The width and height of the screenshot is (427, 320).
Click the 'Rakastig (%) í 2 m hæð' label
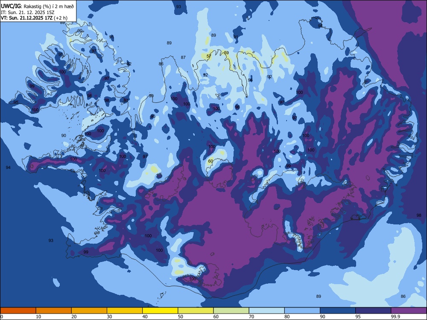pos(49,6)
